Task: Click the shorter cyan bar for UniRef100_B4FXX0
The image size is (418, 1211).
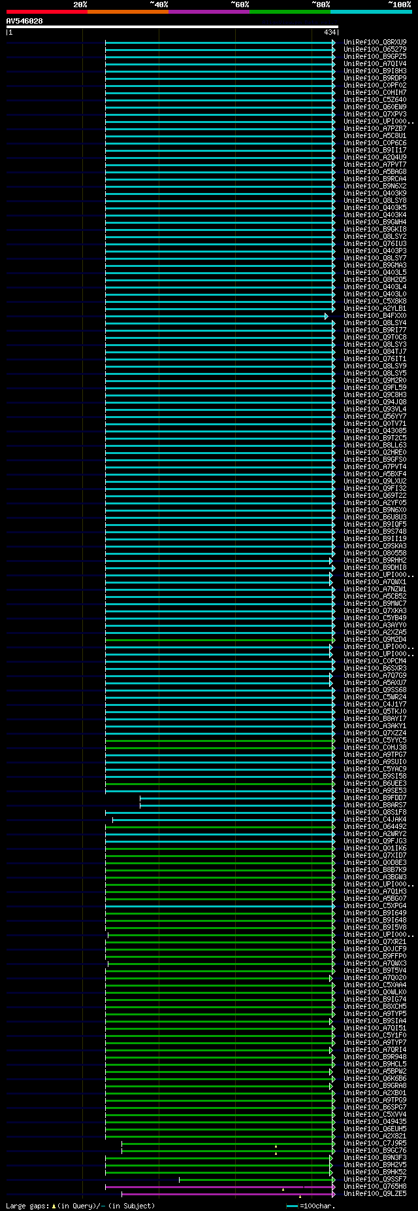Action: [216, 316]
